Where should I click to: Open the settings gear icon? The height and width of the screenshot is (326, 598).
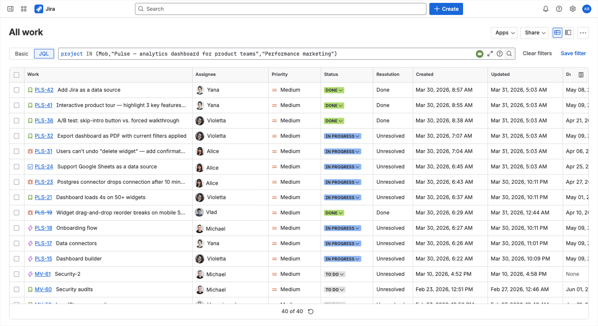(573, 9)
